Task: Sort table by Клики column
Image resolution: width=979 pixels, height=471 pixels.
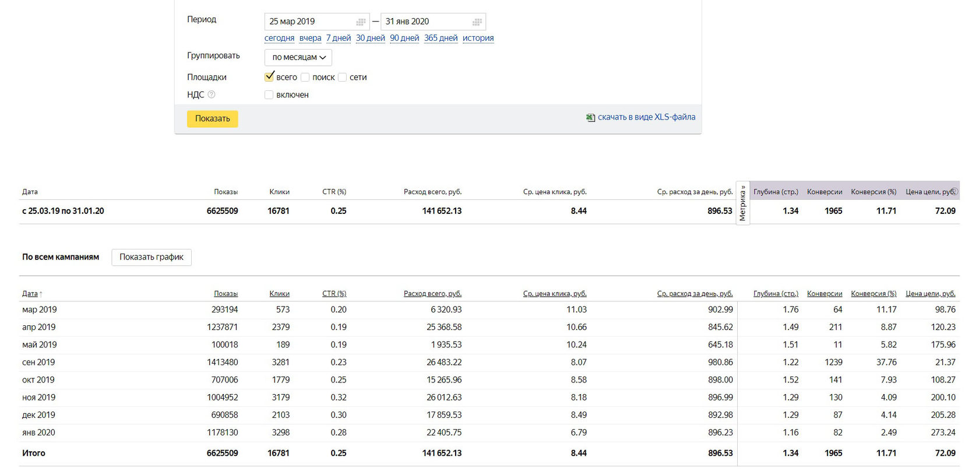Action: tap(279, 294)
